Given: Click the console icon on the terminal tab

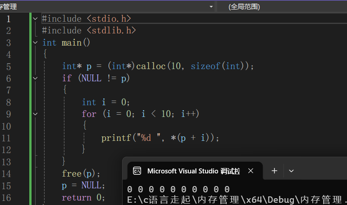Looking at the screenshot, I should pos(137,171).
